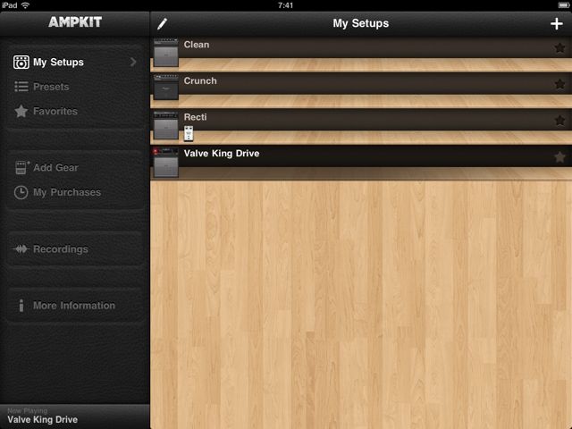Open Recordings section
The width and height of the screenshot is (572, 429).
point(75,249)
